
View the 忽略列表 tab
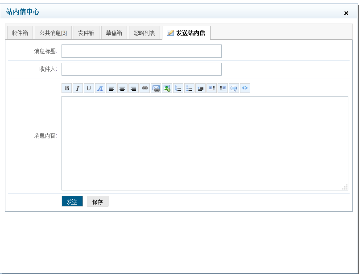click(144, 33)
